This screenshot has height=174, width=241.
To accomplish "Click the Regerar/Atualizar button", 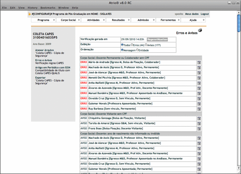I will tap(157, 39).
